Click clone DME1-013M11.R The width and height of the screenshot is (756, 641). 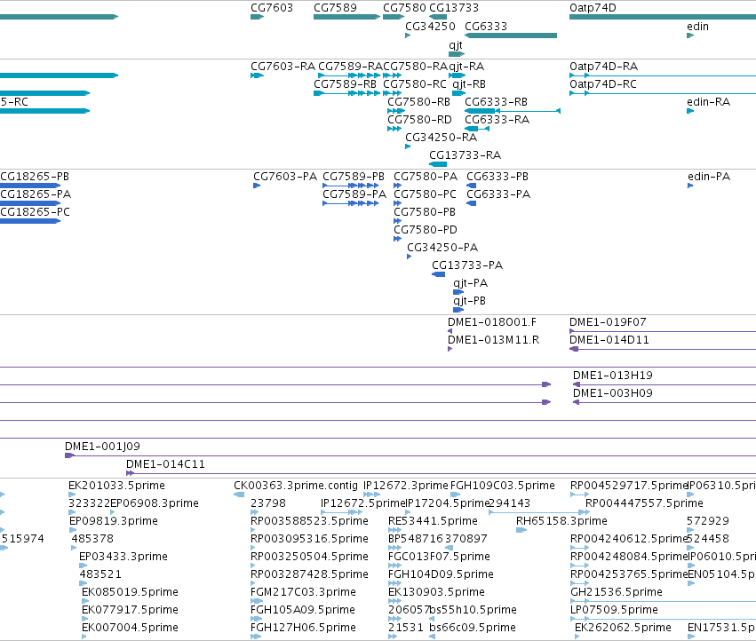(494, 340)
